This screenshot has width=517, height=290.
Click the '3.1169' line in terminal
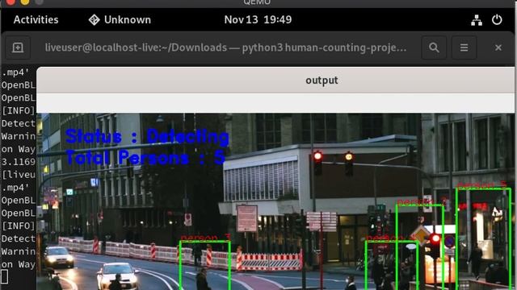click(x=18, y=162)
